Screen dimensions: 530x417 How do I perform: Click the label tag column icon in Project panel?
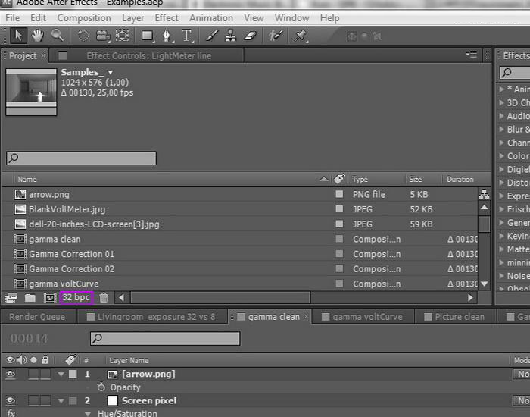(x=339, y=179)
